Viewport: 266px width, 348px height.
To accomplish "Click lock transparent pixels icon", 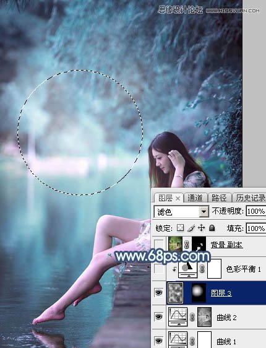I will [180, 228].
